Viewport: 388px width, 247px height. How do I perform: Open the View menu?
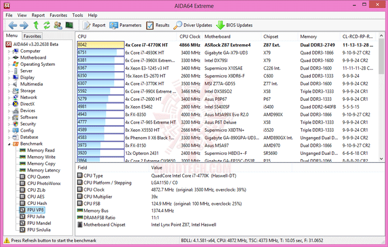coord(22,15)
